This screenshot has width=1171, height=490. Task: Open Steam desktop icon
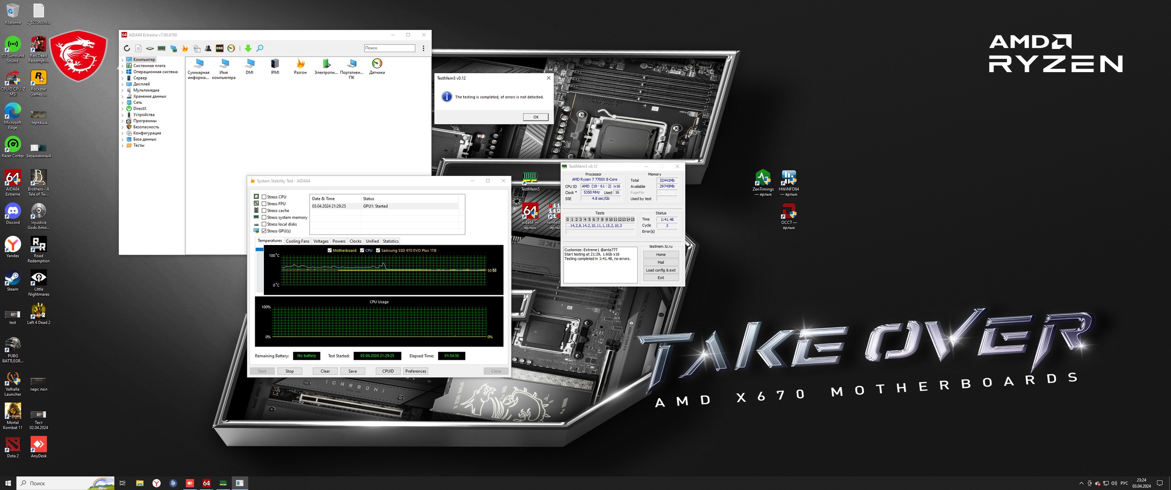coord(13,280)
